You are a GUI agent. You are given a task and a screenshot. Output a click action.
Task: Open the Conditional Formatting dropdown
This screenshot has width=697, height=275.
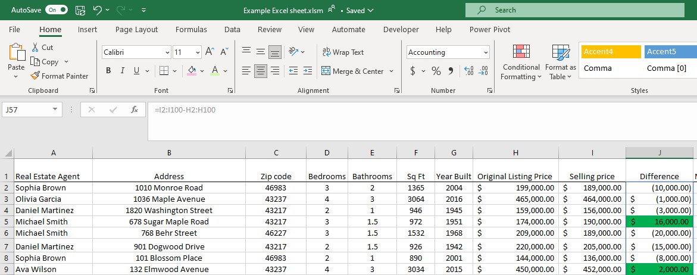pyautogui.click(x=521, y=64)
